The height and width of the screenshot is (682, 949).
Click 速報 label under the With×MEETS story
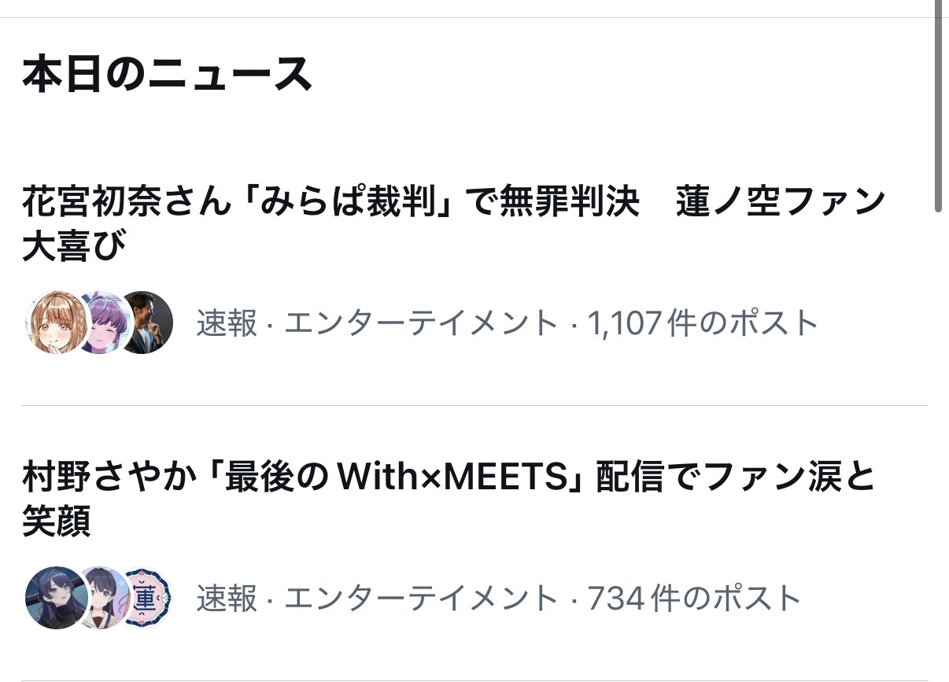(x=227, y=599)
